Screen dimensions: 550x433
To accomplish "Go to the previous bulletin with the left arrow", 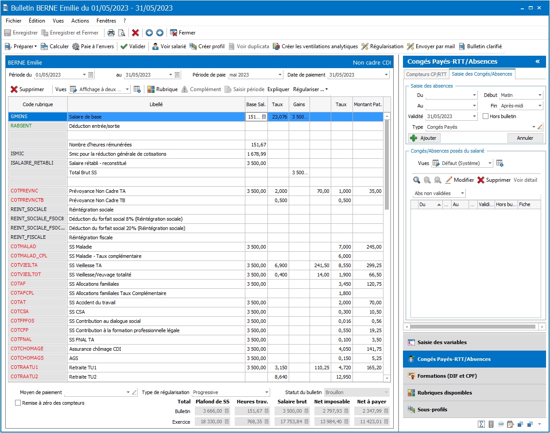I will click(x=149, y=33).
